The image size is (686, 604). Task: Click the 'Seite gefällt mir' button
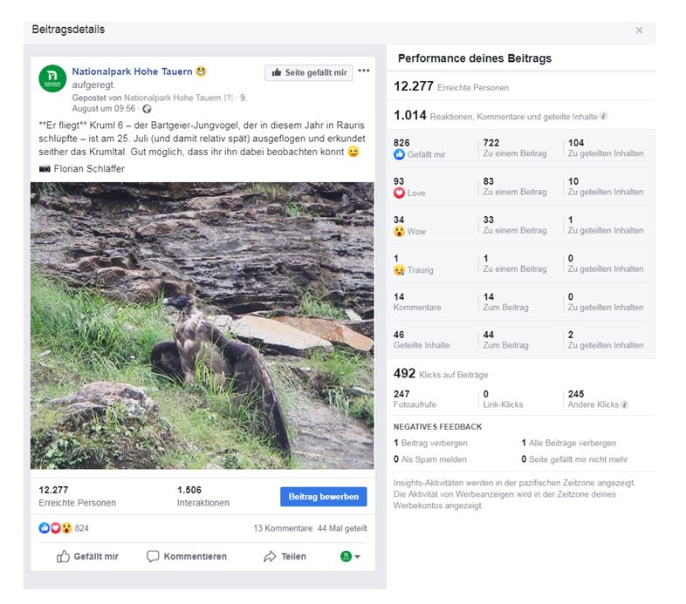pos(309,72)
